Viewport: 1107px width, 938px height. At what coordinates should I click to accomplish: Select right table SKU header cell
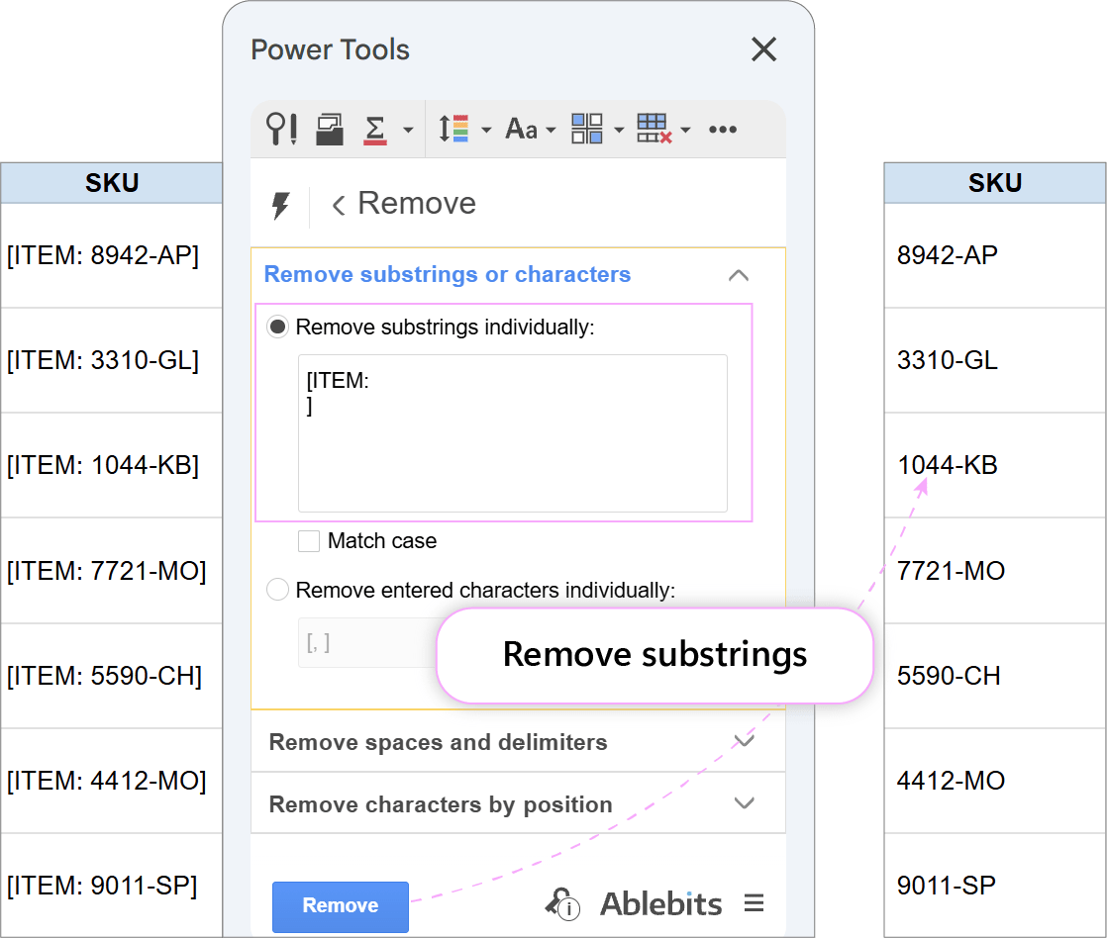pyautogui.click(x=995, y=183)
